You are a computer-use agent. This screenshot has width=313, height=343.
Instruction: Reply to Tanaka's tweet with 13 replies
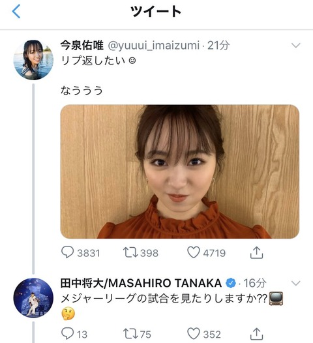click(74, 334)
